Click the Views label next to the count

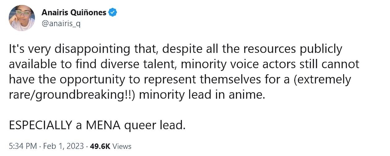122,146
